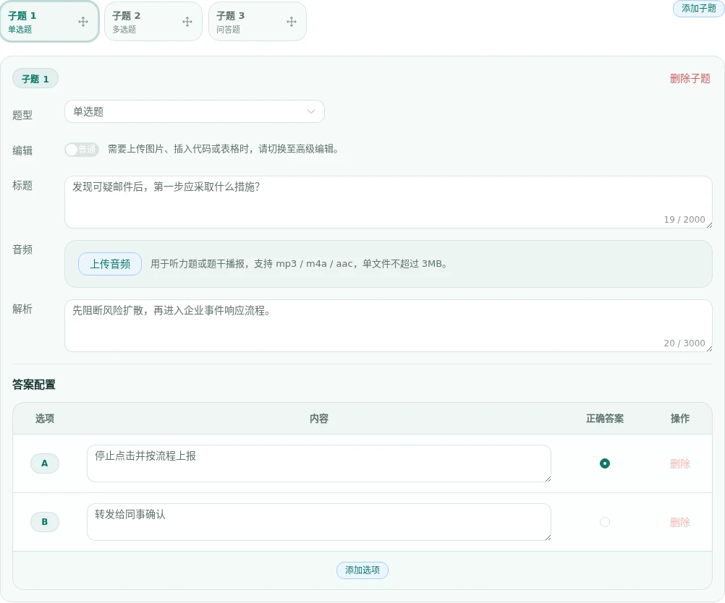The image size is (725, 603).
Task: Click the resize grip of option A text area
Action: click(548, 479)
